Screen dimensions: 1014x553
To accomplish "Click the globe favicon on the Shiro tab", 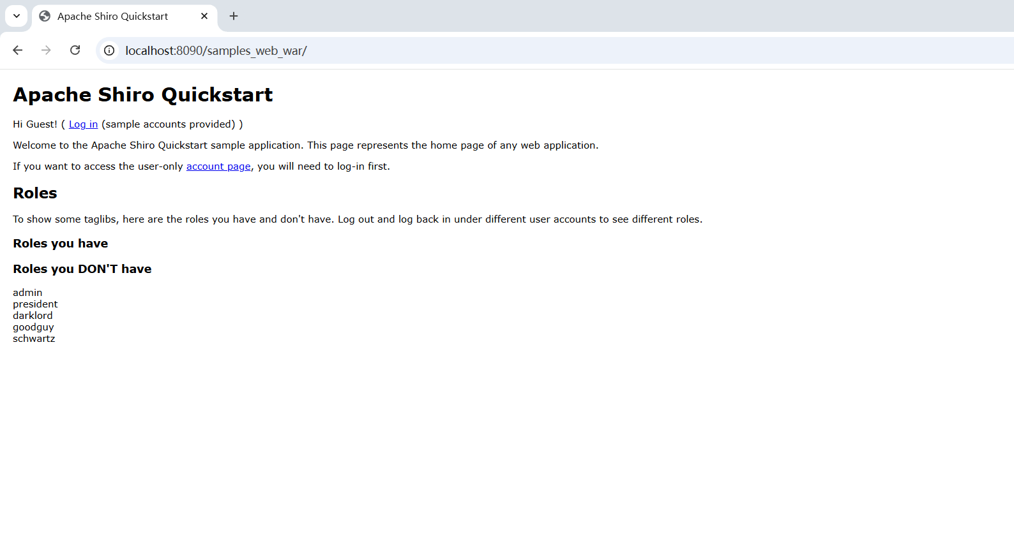I will 45,17.
